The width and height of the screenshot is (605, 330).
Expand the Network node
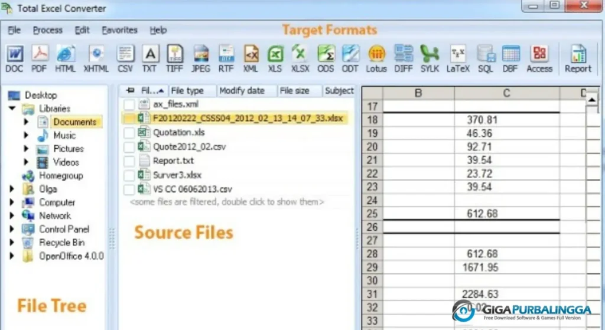(x=12, y=215)
